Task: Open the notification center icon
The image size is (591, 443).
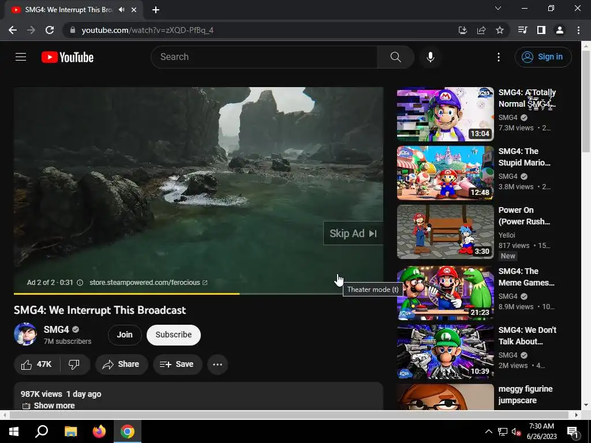Action: tap(573, 431)
